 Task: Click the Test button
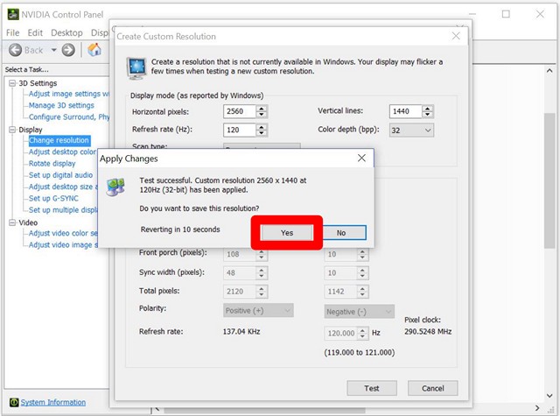pyautogui.click(x=372, y=388)
